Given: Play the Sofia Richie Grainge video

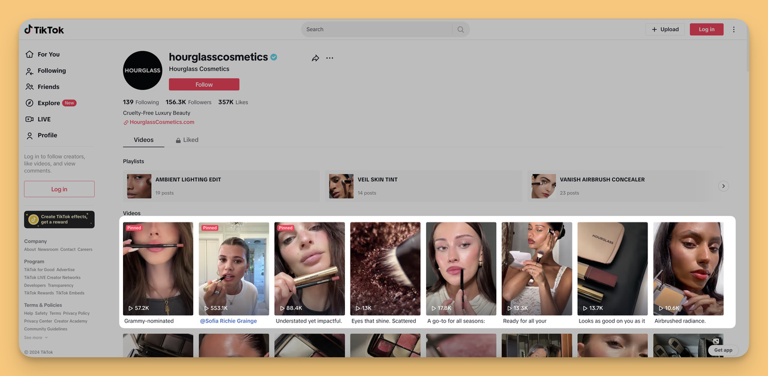Looking at the screenshot, I should [x=234, y=269].
